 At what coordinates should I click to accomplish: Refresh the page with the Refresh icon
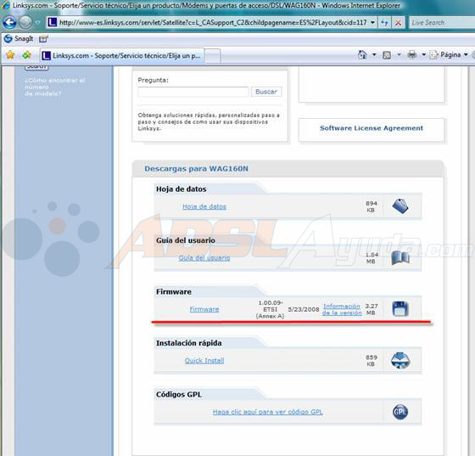point(384,22)
